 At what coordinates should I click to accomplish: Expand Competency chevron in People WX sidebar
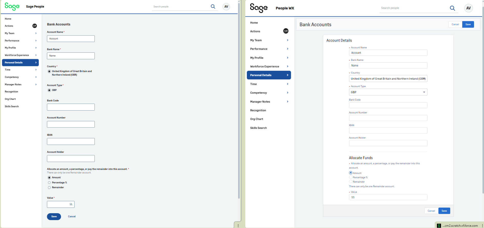coord(288,93)
